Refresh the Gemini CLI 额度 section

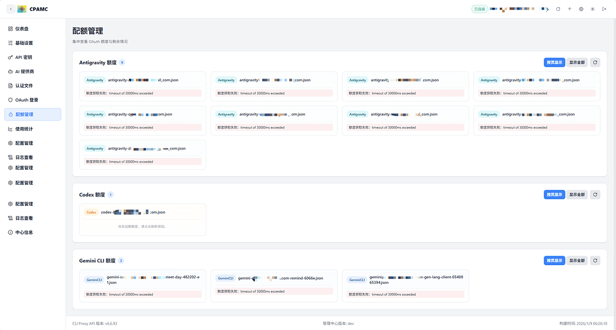click(x=595, y=260)
